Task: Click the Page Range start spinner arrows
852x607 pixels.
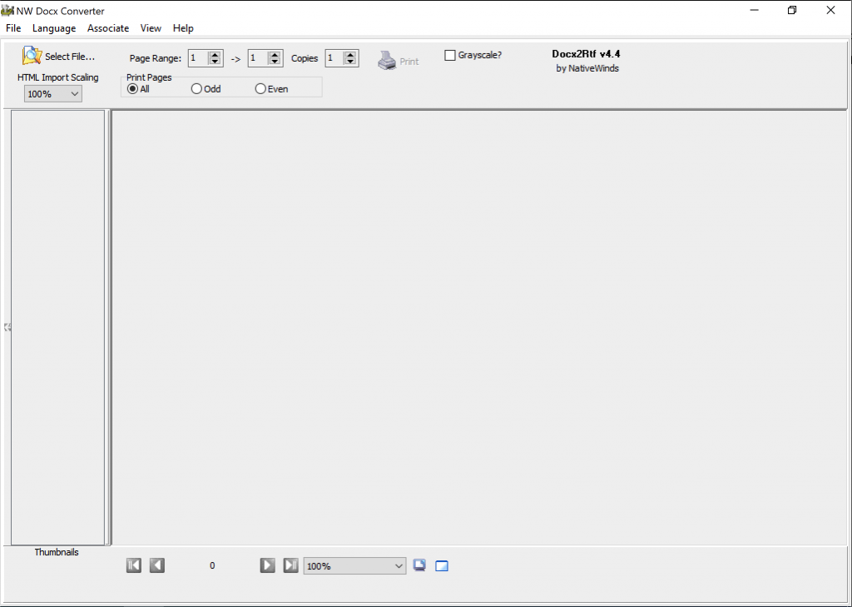Action: tap(215, 58)
